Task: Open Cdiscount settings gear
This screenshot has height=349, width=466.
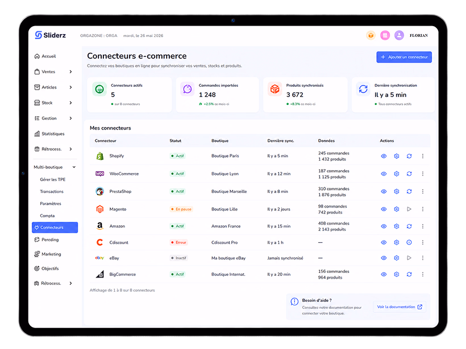Action: (x=397, y=242)
